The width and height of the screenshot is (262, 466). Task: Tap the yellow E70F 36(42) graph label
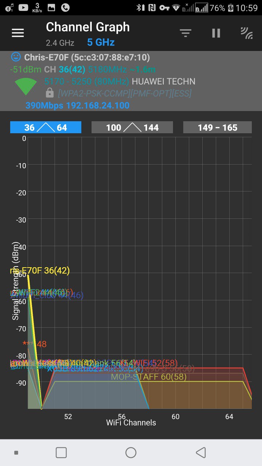(x=40, y=270)
